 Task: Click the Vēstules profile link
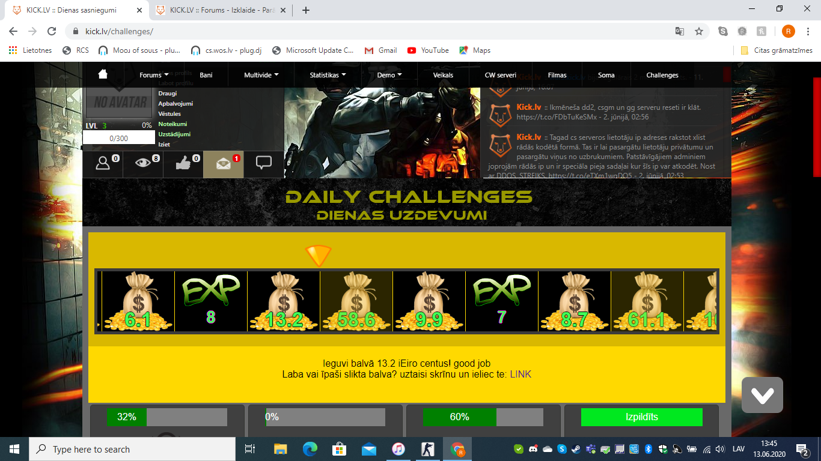(x=169, y=114)
